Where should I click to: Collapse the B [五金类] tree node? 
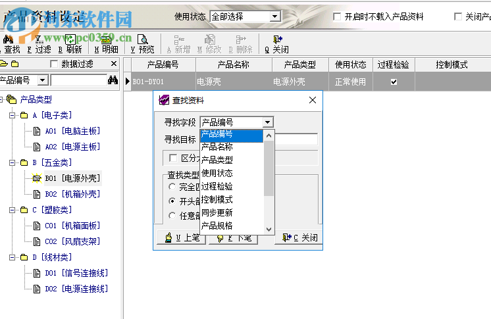point(12,162)
